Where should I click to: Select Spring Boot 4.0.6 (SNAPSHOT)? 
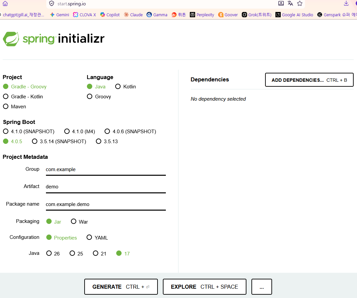130,132
